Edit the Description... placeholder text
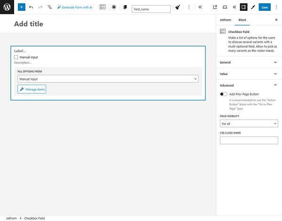The width and height of the screenshot is (282, 221). 23,63
